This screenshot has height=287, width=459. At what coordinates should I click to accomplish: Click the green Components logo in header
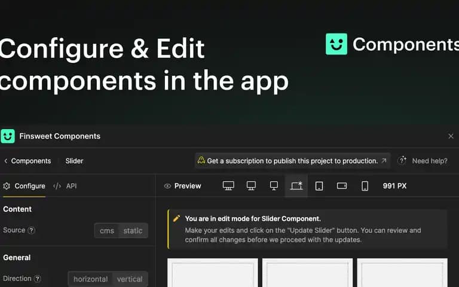336,44
